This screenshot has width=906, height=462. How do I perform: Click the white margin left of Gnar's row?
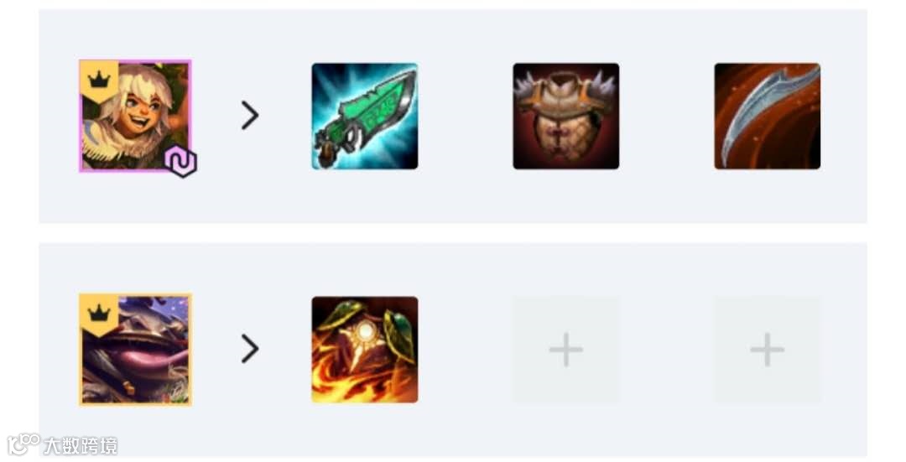[x=19, y=116]
